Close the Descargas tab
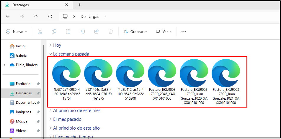Viewport: 281px width, 139px height. [x=66, y=5]
